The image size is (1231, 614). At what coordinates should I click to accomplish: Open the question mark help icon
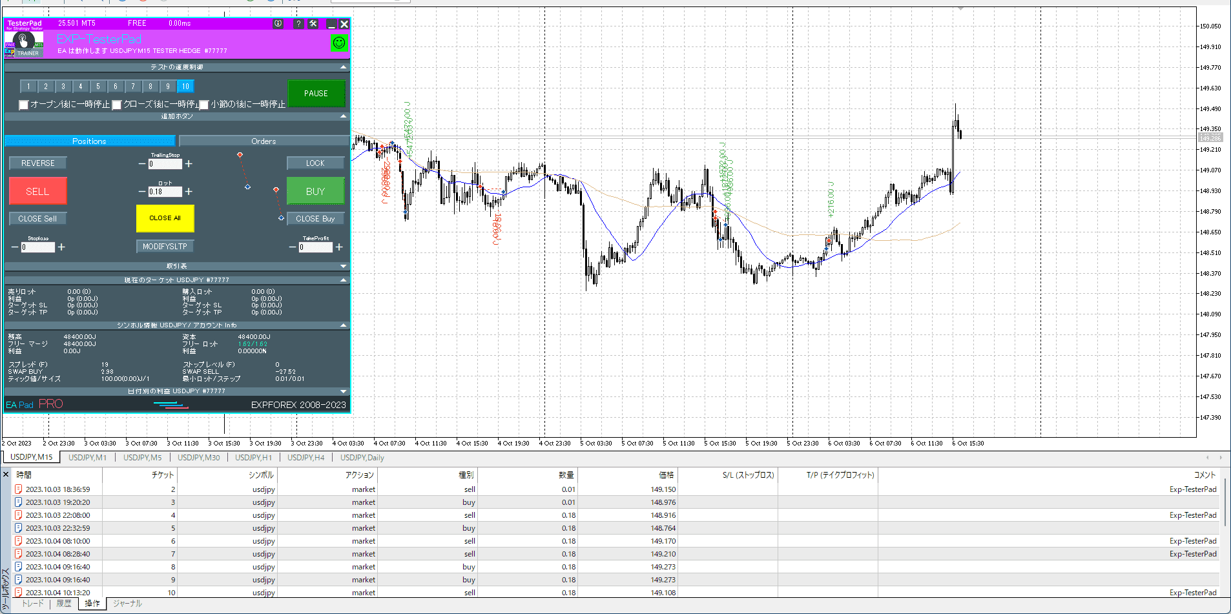(298, 24)
